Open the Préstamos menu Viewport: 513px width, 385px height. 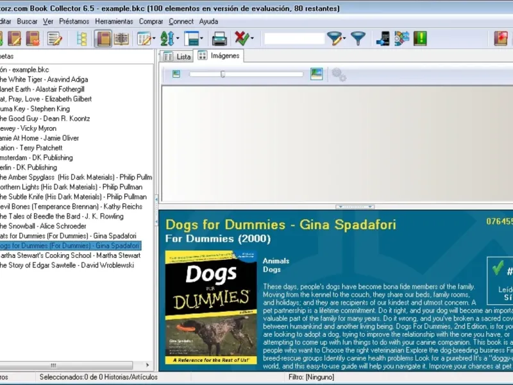[74, 22]
